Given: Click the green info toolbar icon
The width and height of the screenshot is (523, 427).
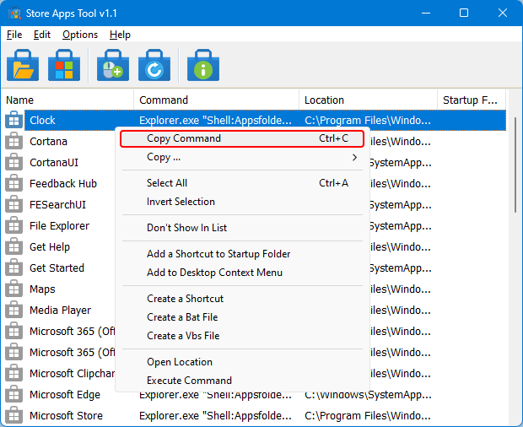Looking at the screenshot, I should (x=202, y=64).
